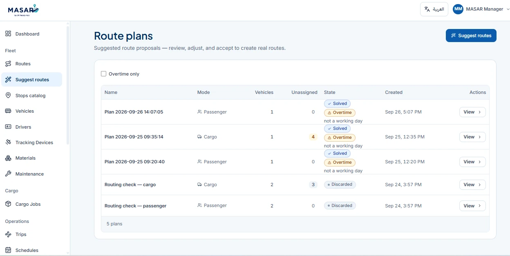Click Overtime badge of Plan 2026-09-25 09:35:14
The width and height of the screenshot is (510, 256).
(340, 138)
